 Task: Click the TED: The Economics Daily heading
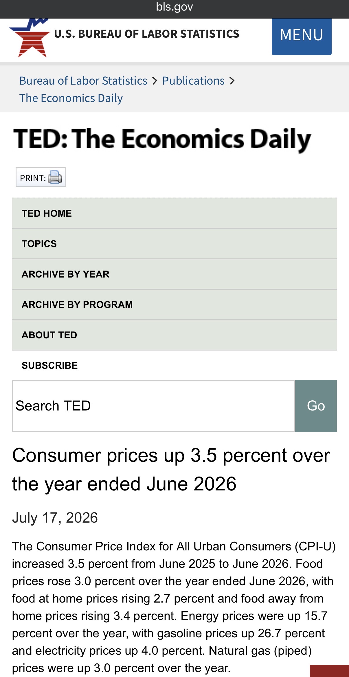(x=162, y=139)
